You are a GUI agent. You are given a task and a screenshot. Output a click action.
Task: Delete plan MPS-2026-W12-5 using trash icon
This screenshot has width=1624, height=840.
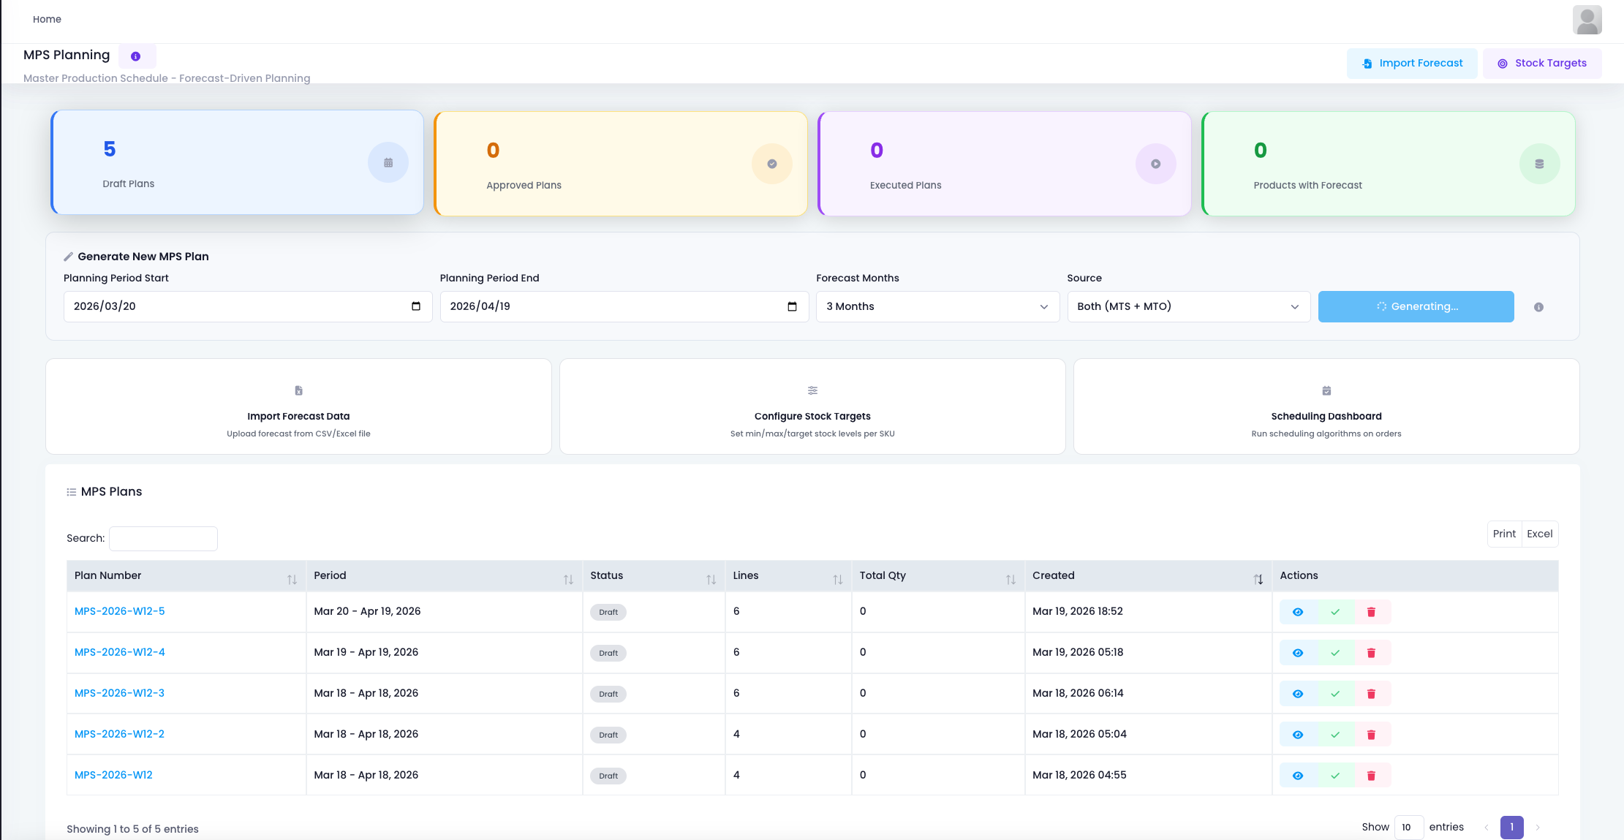[x=1371, y=612]
